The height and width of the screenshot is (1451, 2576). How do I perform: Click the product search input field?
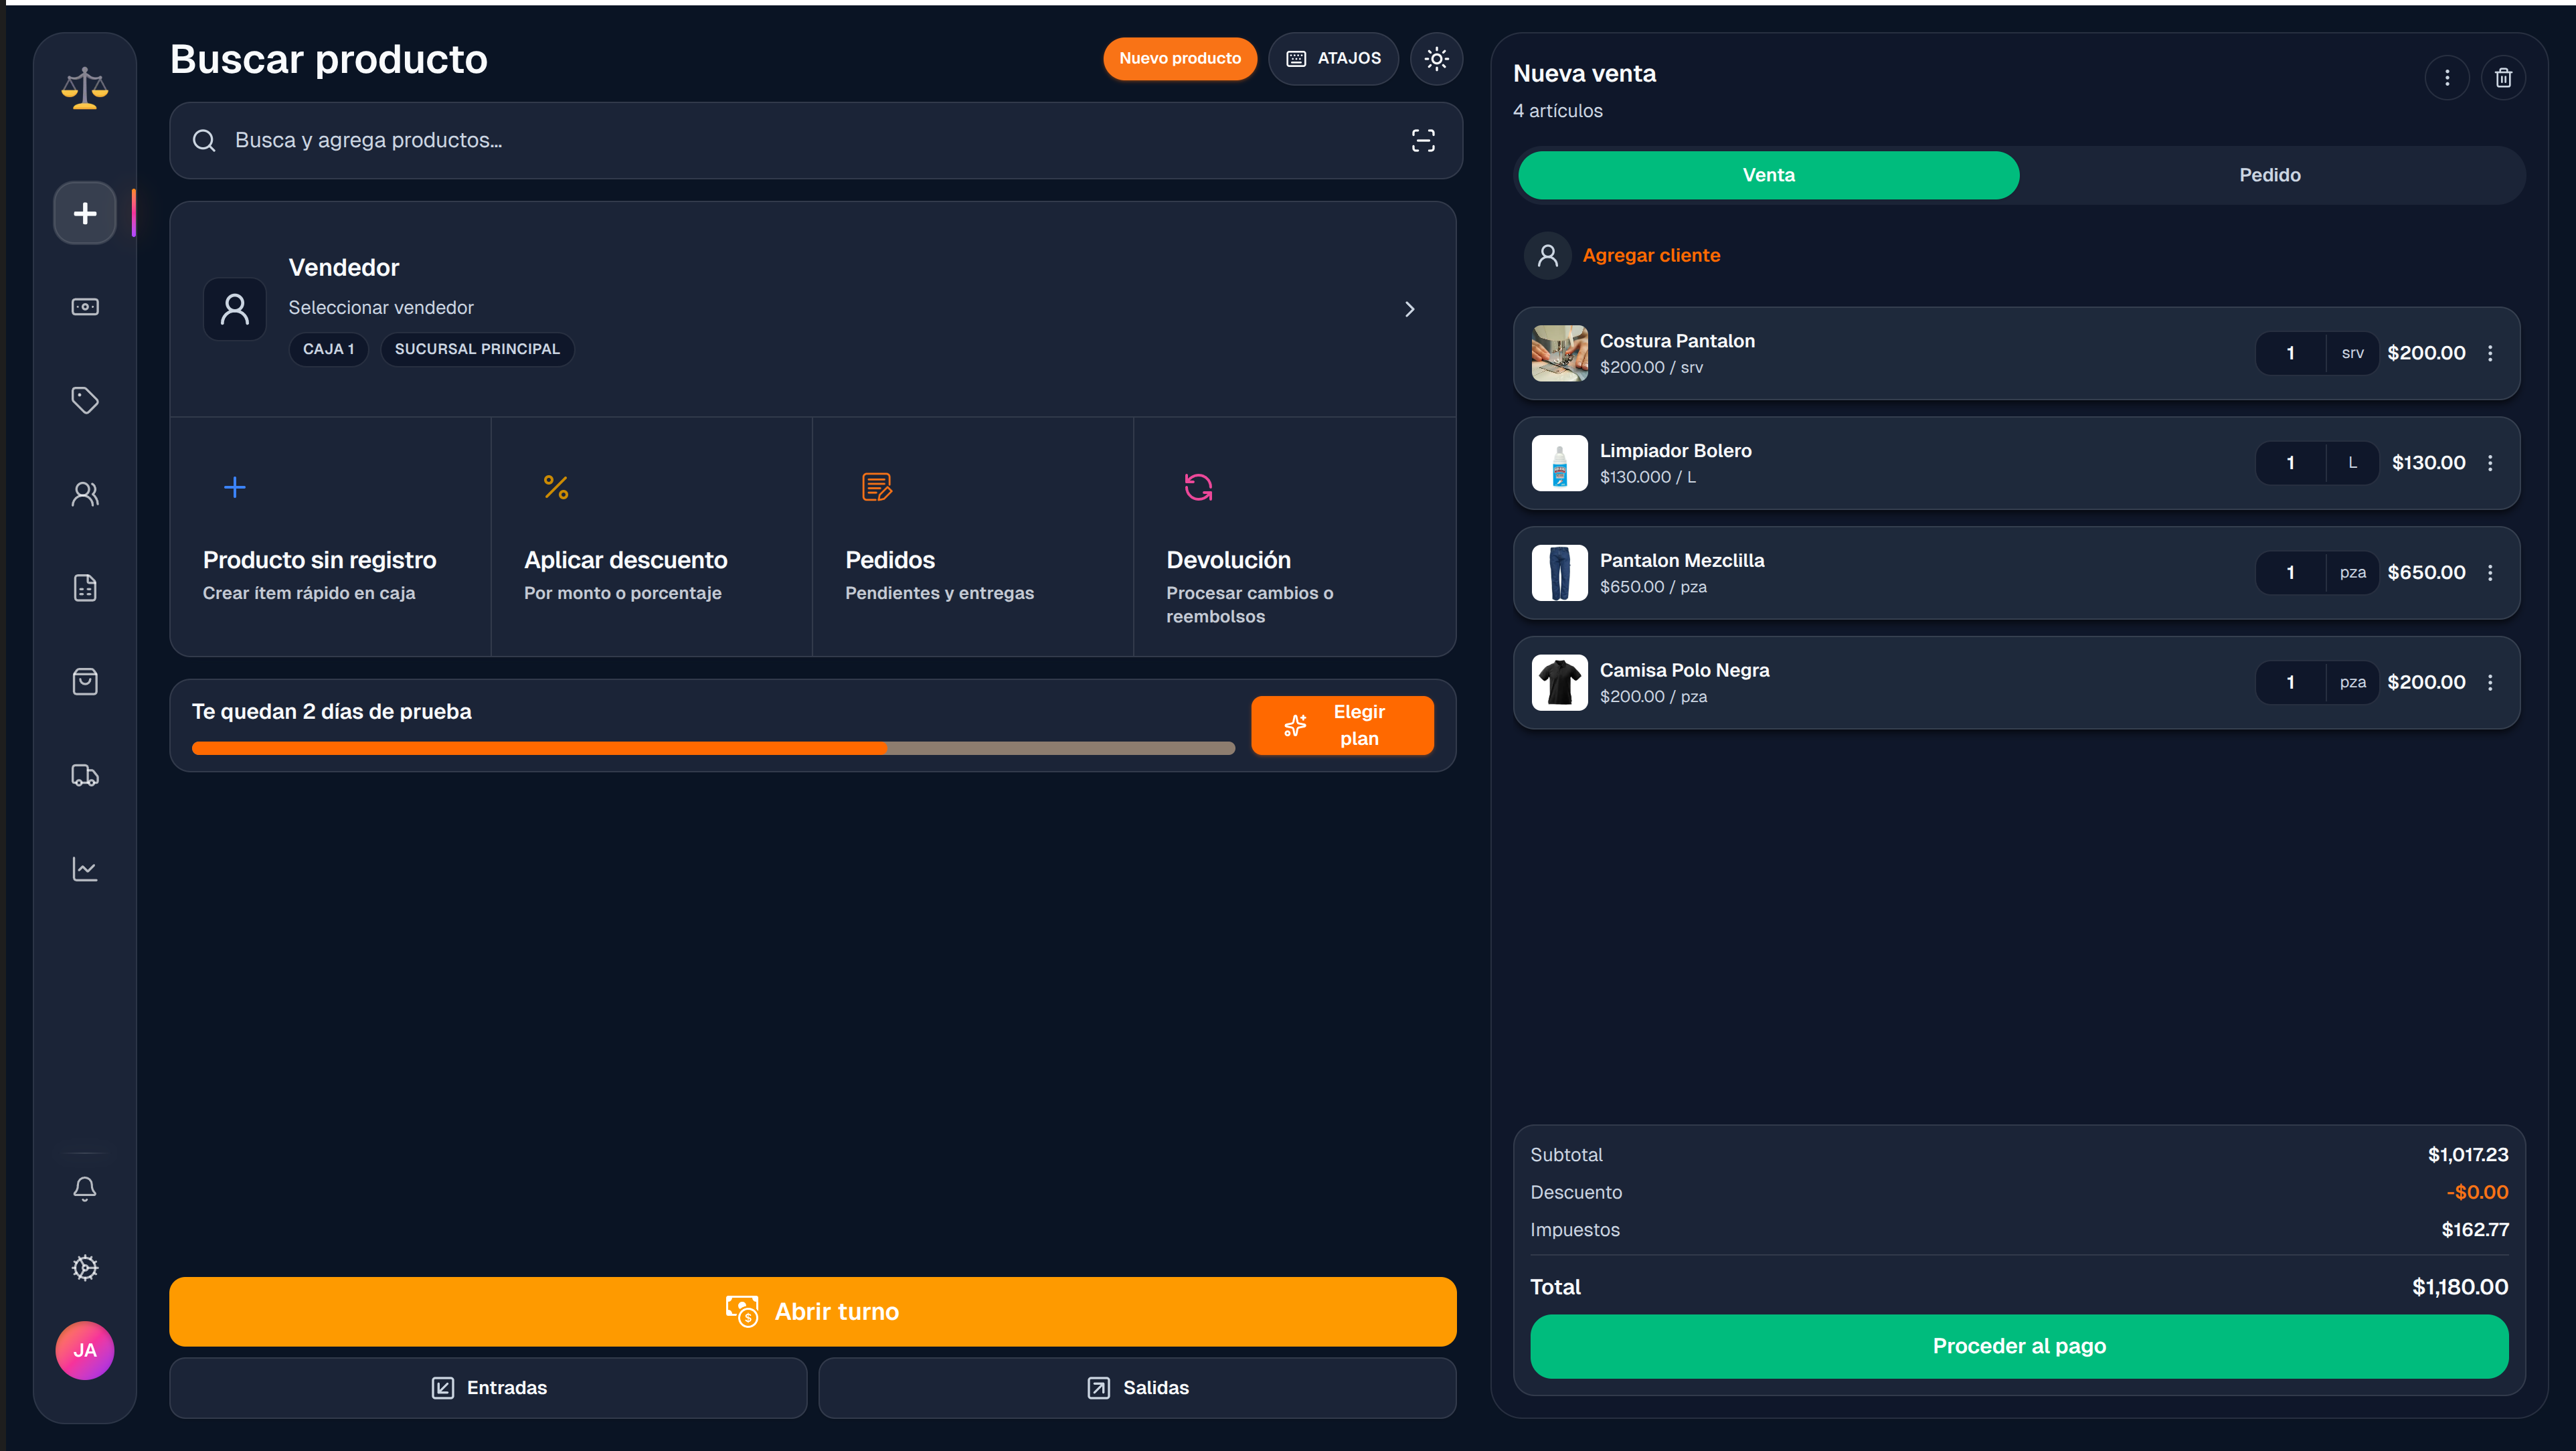[x=800, y=140]
